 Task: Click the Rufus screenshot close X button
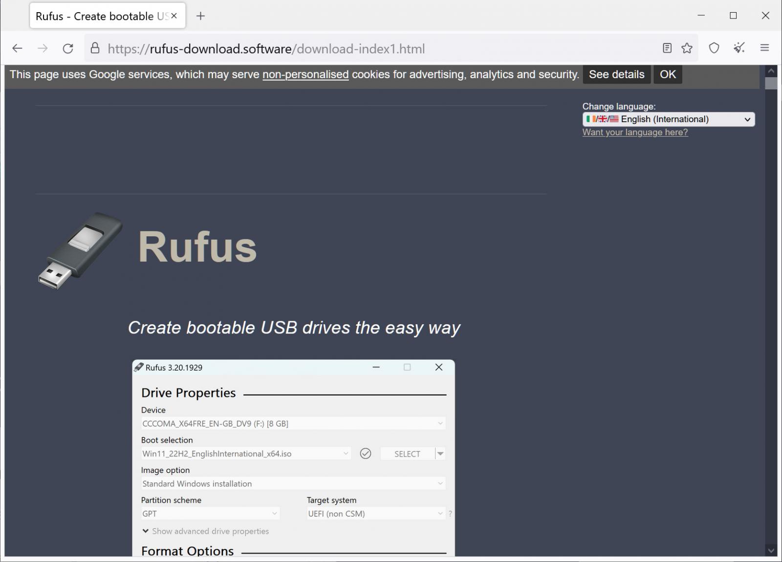coord(439,367)
